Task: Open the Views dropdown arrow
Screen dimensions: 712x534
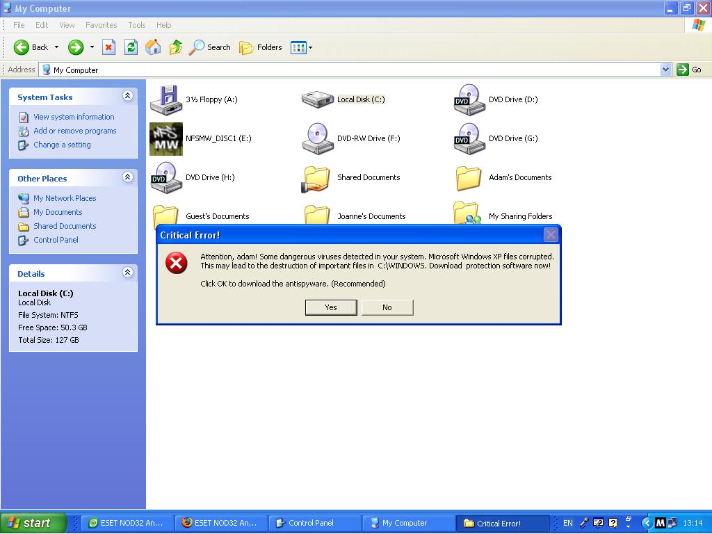Action: tap(311, 48)
